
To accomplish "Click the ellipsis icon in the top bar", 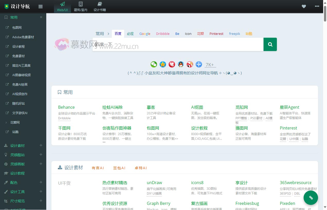I will click(x=317, y=6).
